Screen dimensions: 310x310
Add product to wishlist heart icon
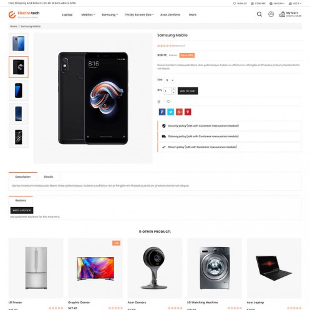pyautogui.click(x=168, y=102)
